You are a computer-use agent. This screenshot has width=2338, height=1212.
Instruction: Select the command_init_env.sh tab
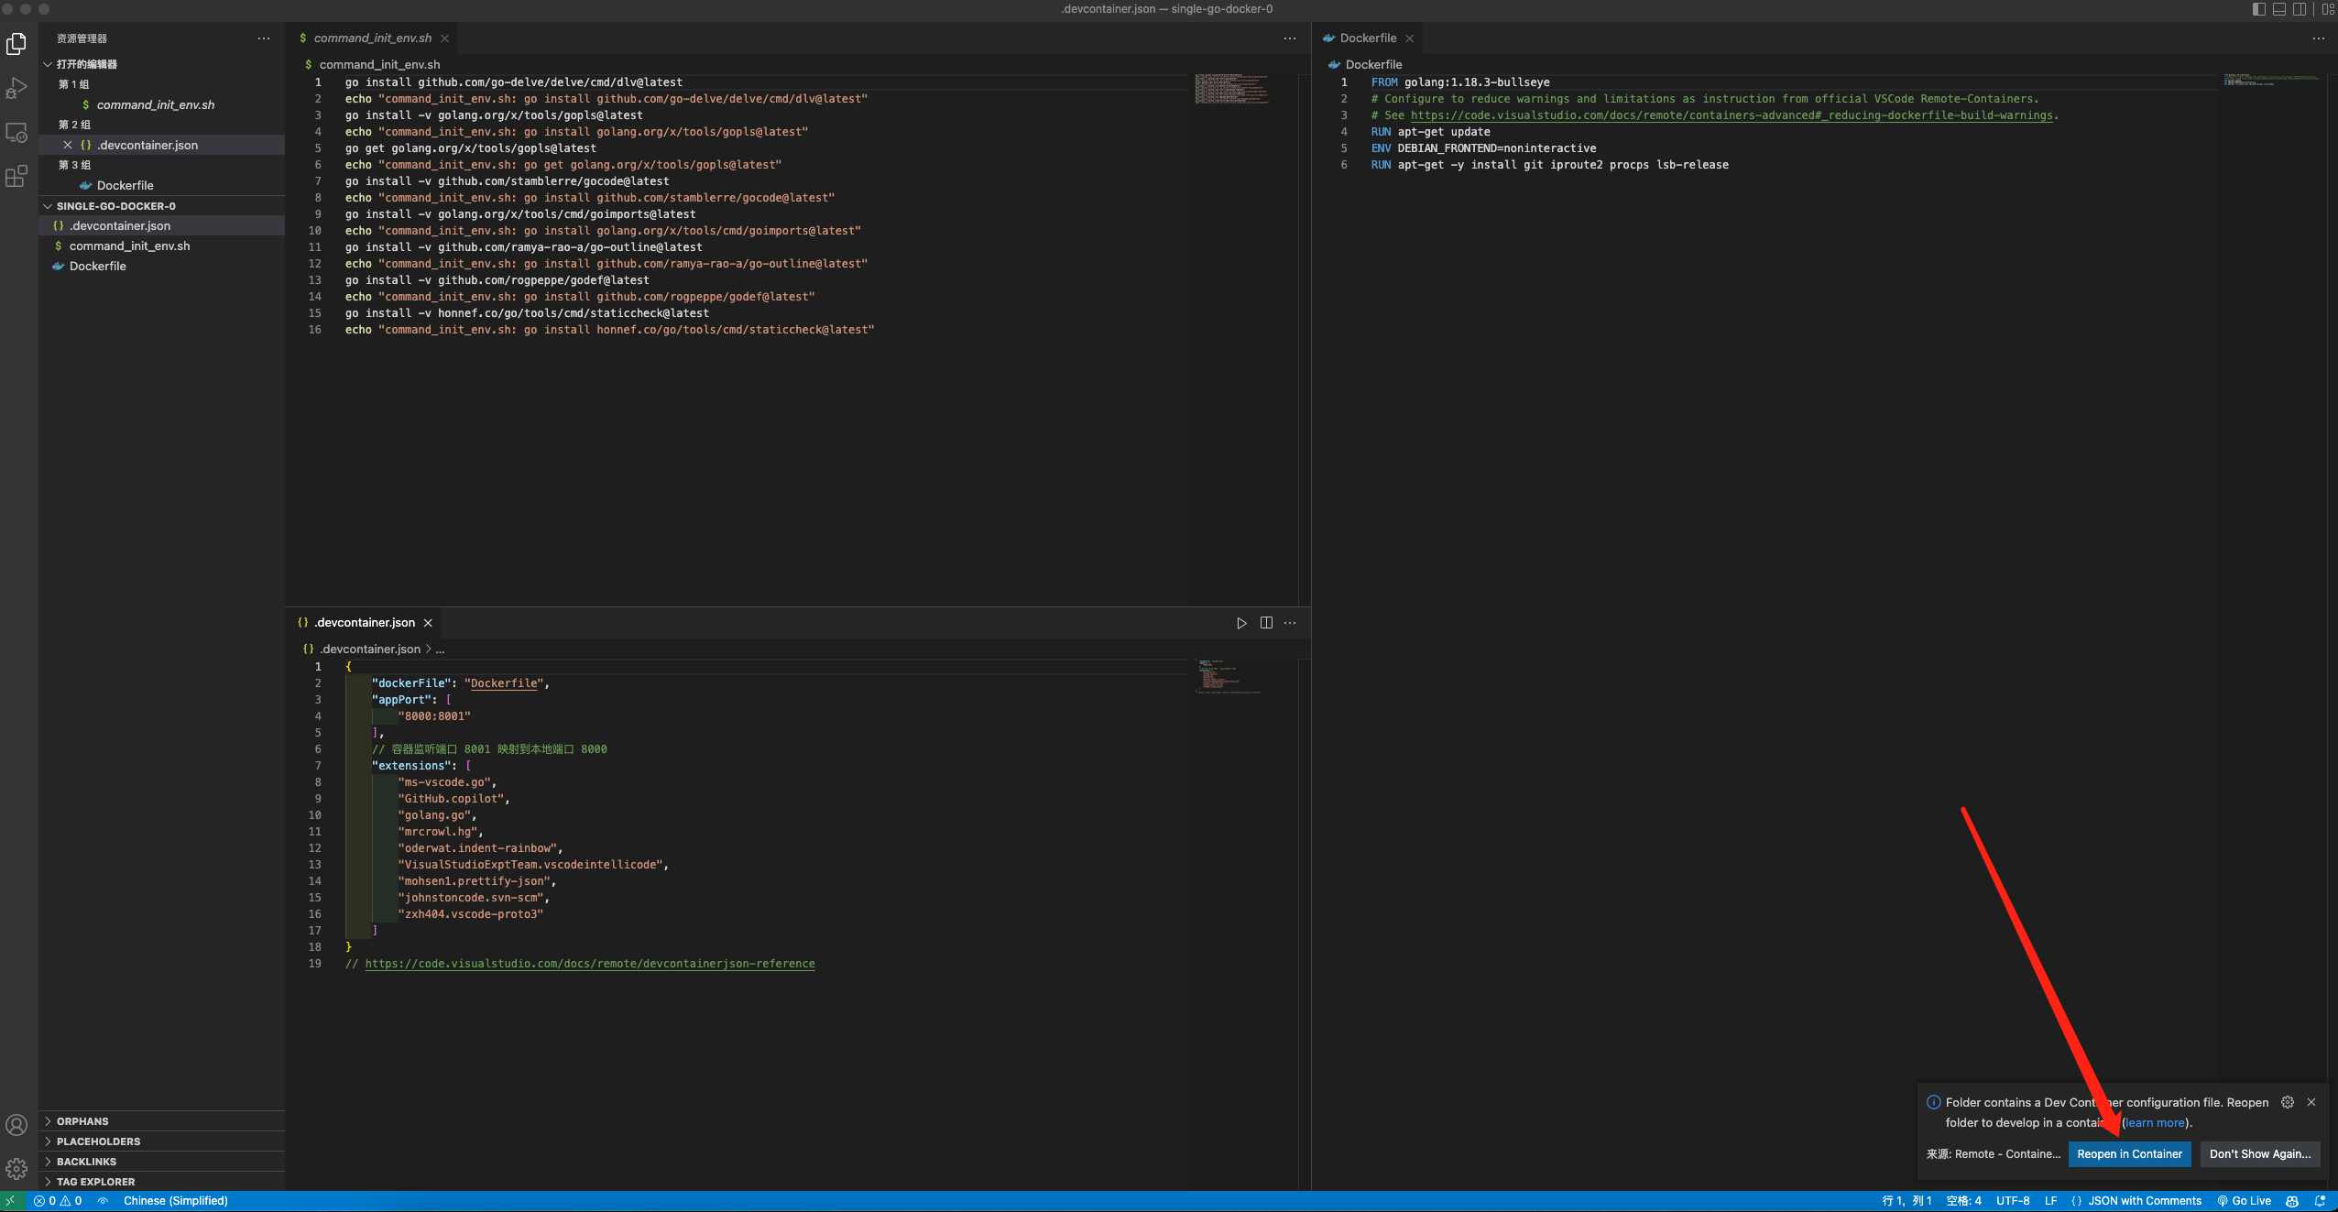tap(371, 38)
